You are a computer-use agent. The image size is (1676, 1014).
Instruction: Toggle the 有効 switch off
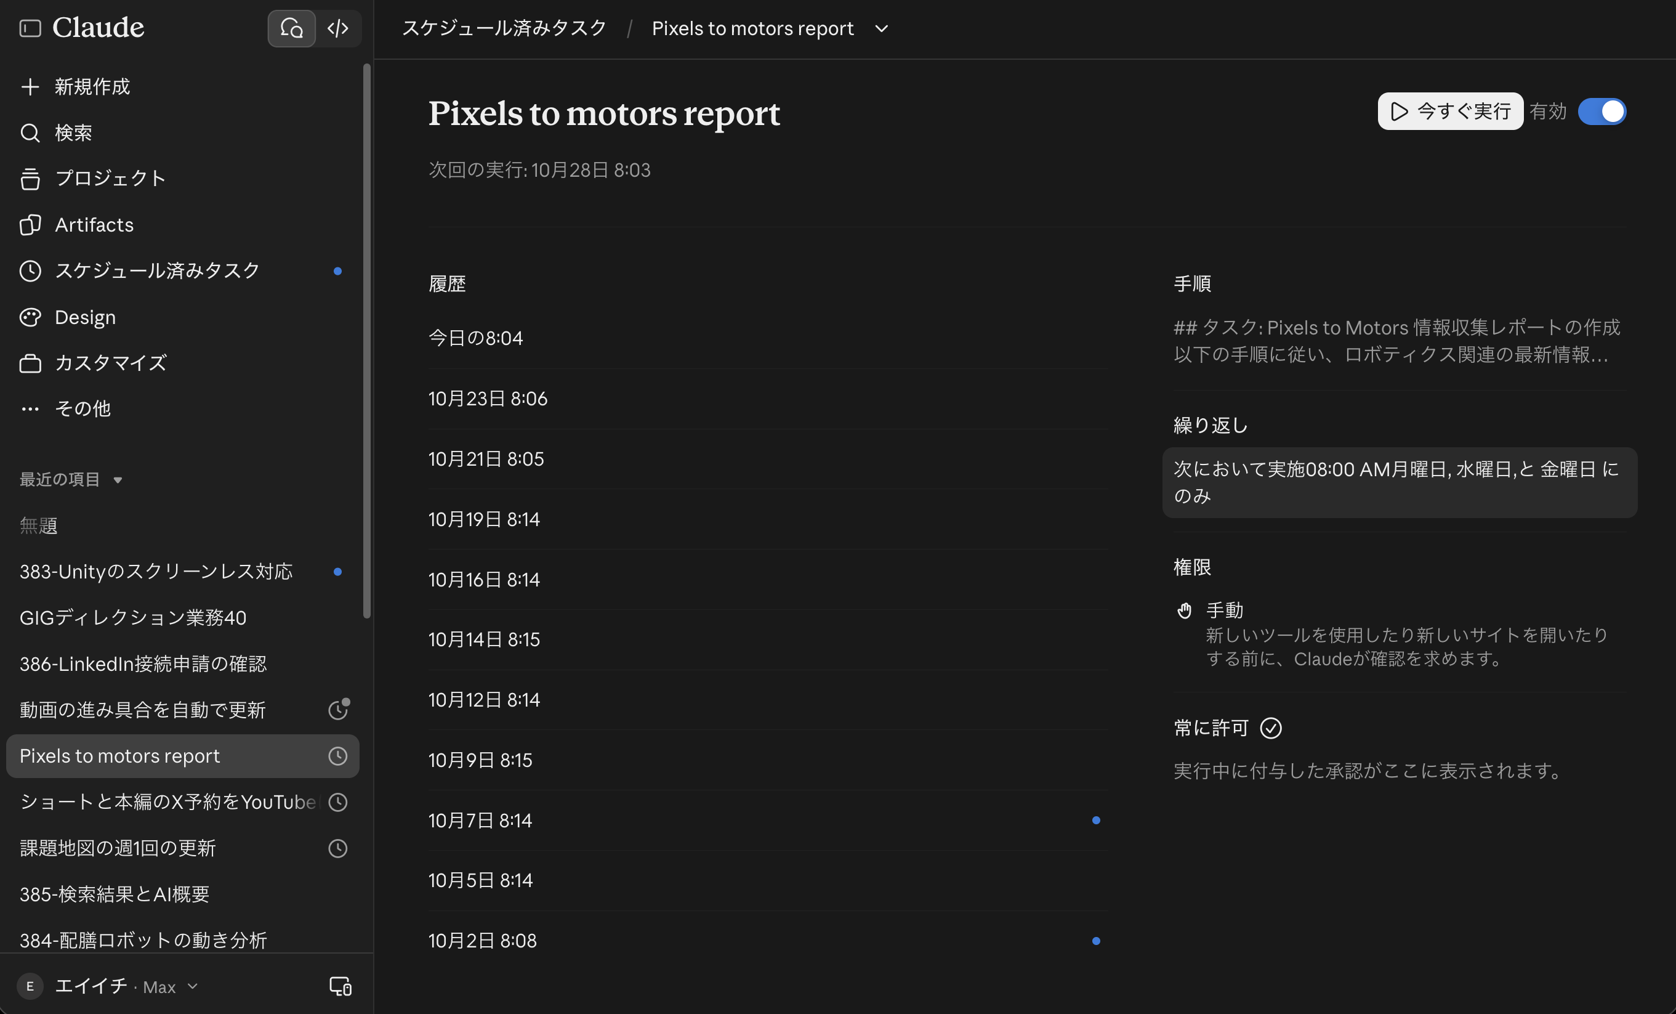(1602, 111)
